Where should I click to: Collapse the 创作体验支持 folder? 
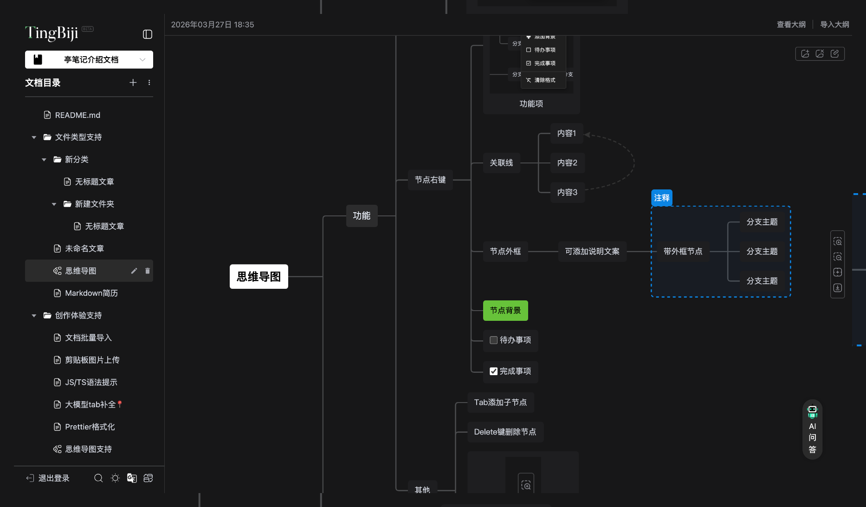coord(33,315)
